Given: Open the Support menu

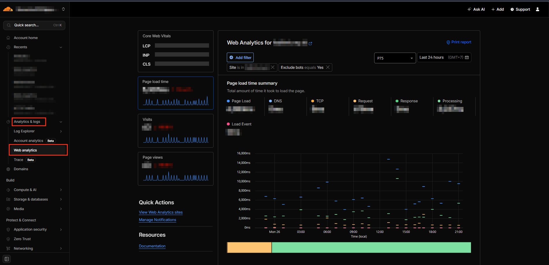Looking at the screenshot, I should (520, 9).
